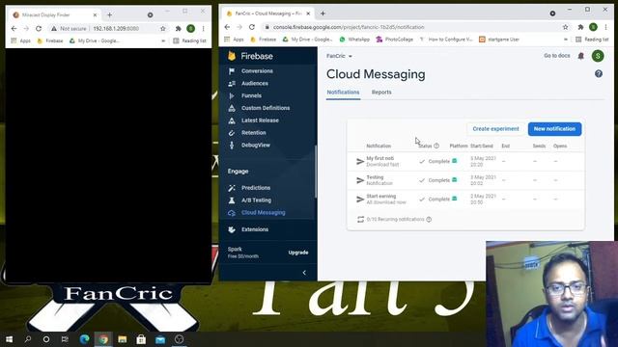Open My first noti notification row
This screenshot has width=618, height=347.
[x=465, y=161]
